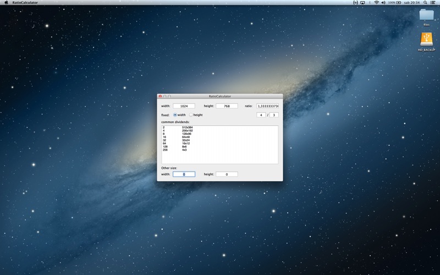
Task: Click the ratio value field
Action: (267, 106)
